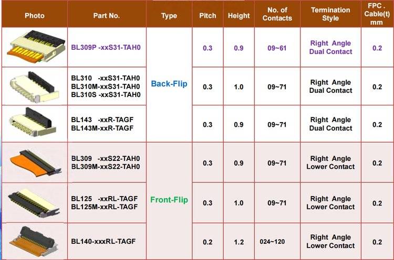Screen dimensions: 394x260
Task: Select the BL310 connector photo
Action: (34, 86)
